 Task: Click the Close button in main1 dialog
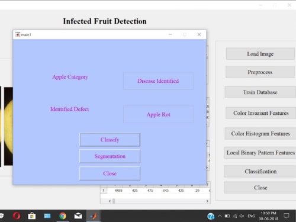(x=110, y=173)
